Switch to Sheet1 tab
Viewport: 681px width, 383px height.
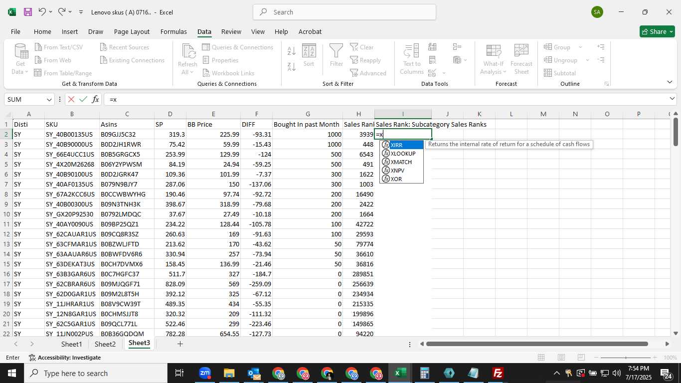pyautogui.click(x=71, y=344)
